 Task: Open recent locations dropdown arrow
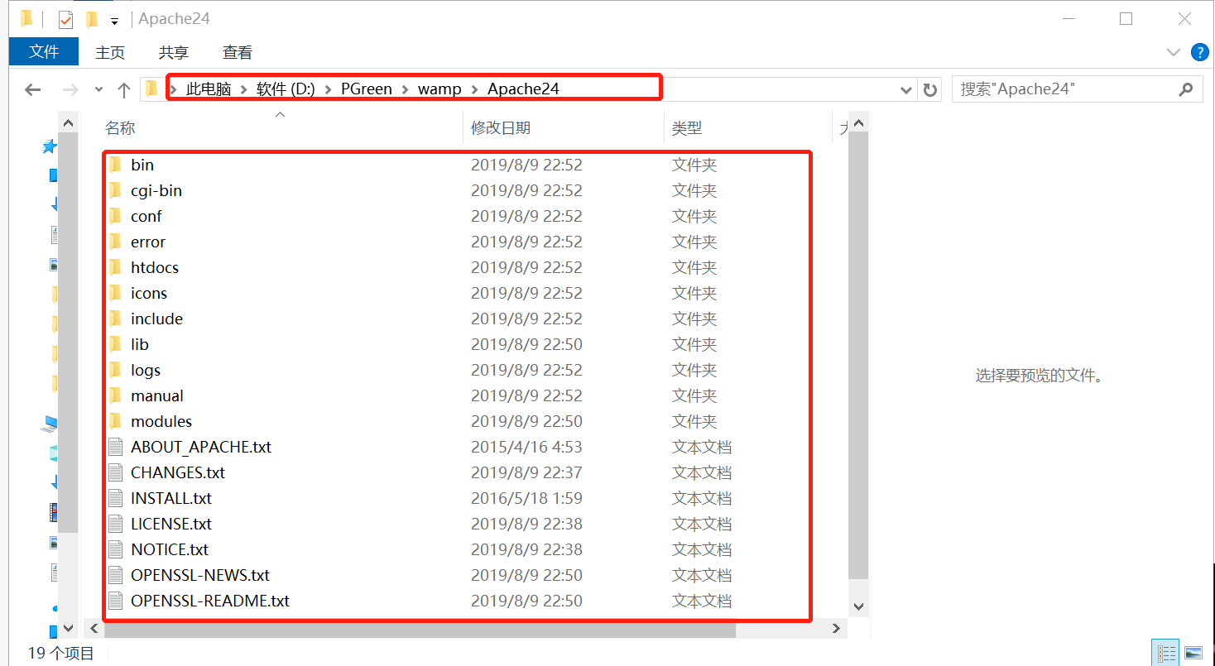coord(99,89)
